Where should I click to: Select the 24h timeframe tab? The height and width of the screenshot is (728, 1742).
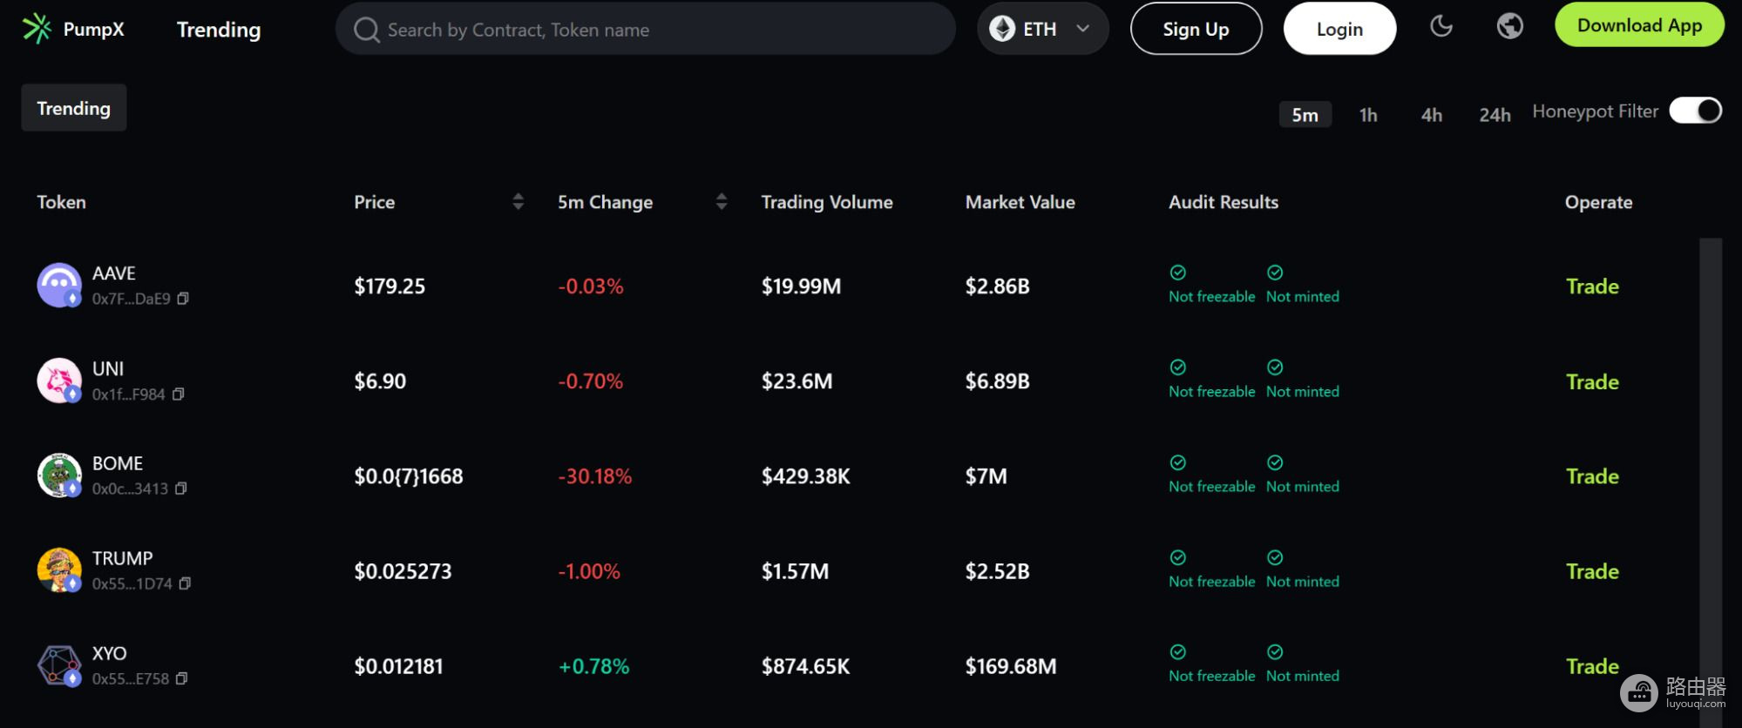(x=1495, y=115)
